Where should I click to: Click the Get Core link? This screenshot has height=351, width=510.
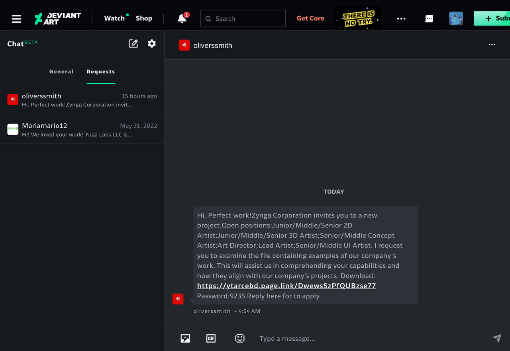point(310,18)
